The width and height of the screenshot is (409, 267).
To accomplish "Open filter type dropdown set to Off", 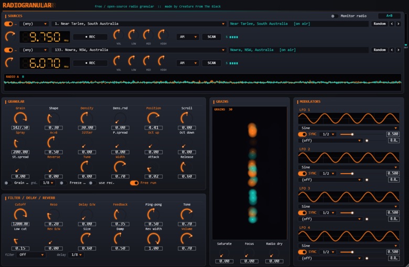I will coord(31,255).
